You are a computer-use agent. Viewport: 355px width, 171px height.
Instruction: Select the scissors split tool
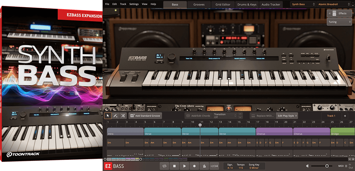[x=123, y=116]
